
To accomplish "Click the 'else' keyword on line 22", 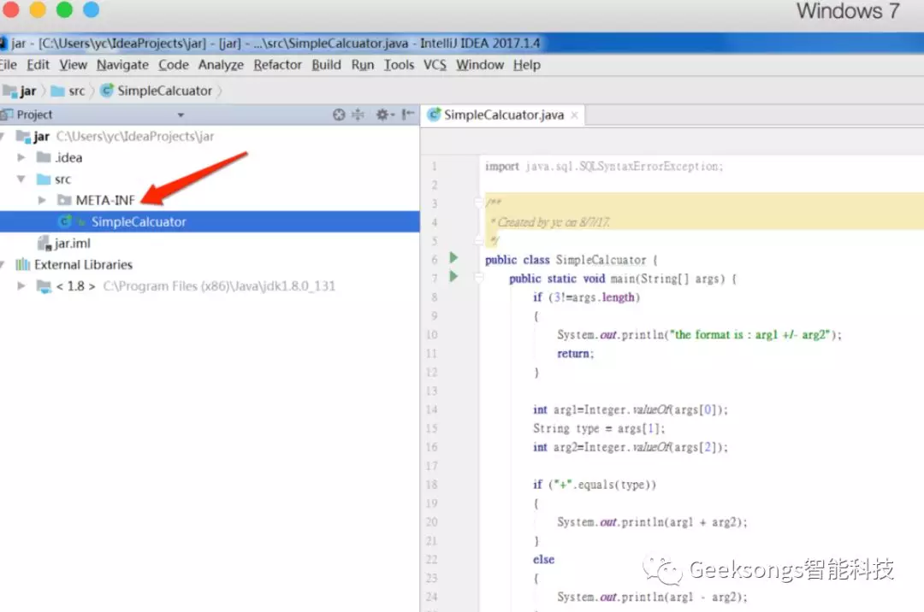I will point(543,560).
